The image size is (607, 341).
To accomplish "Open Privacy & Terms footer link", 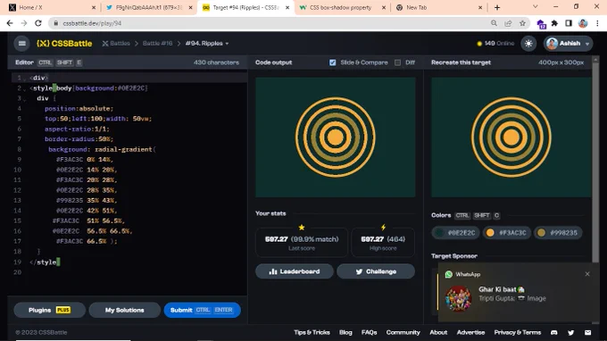I will pos(517,332).
